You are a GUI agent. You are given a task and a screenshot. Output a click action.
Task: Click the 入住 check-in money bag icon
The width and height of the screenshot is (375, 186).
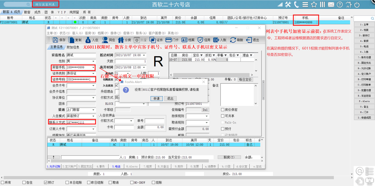[88, 40]
